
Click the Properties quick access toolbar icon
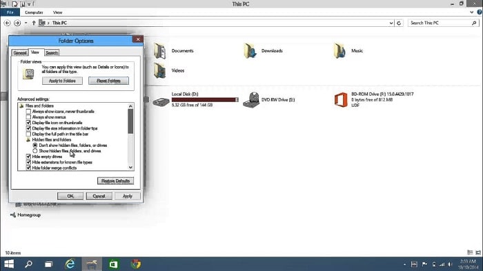click(15, 3)
